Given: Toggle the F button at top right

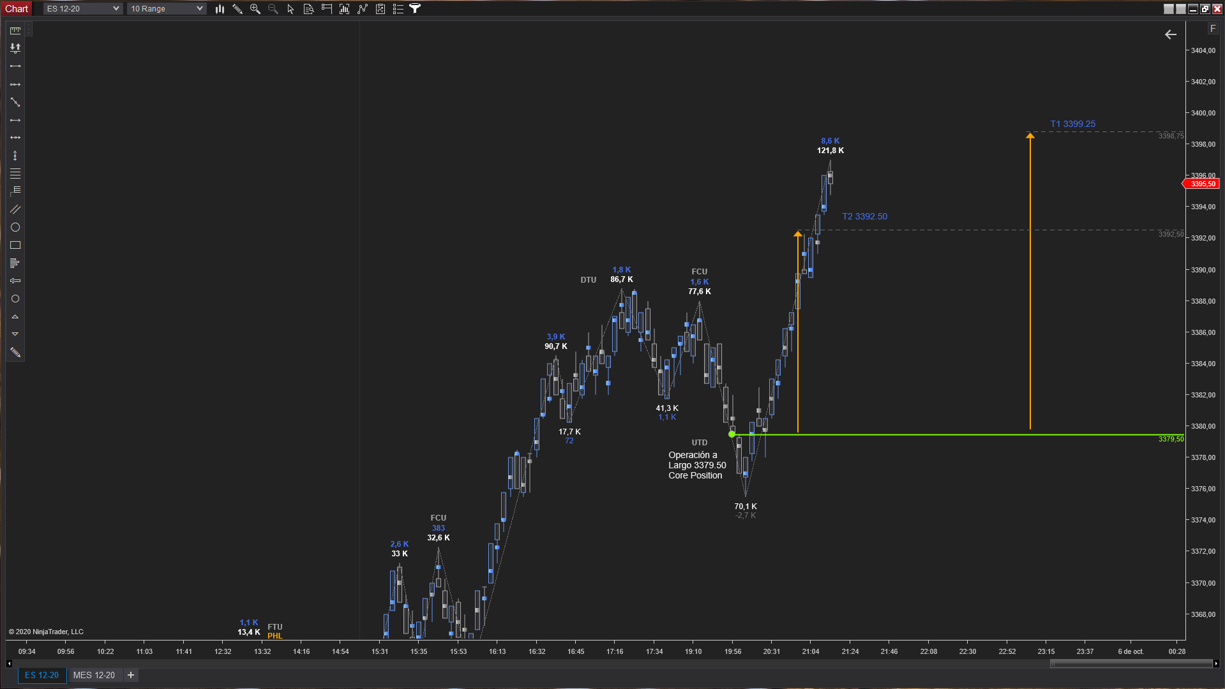Looking at the screenshot, I should point(1213,29).
